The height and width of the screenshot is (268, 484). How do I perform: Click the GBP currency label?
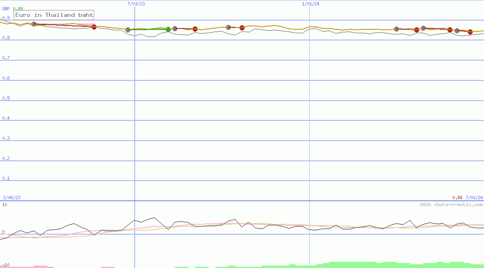(6, 9)
